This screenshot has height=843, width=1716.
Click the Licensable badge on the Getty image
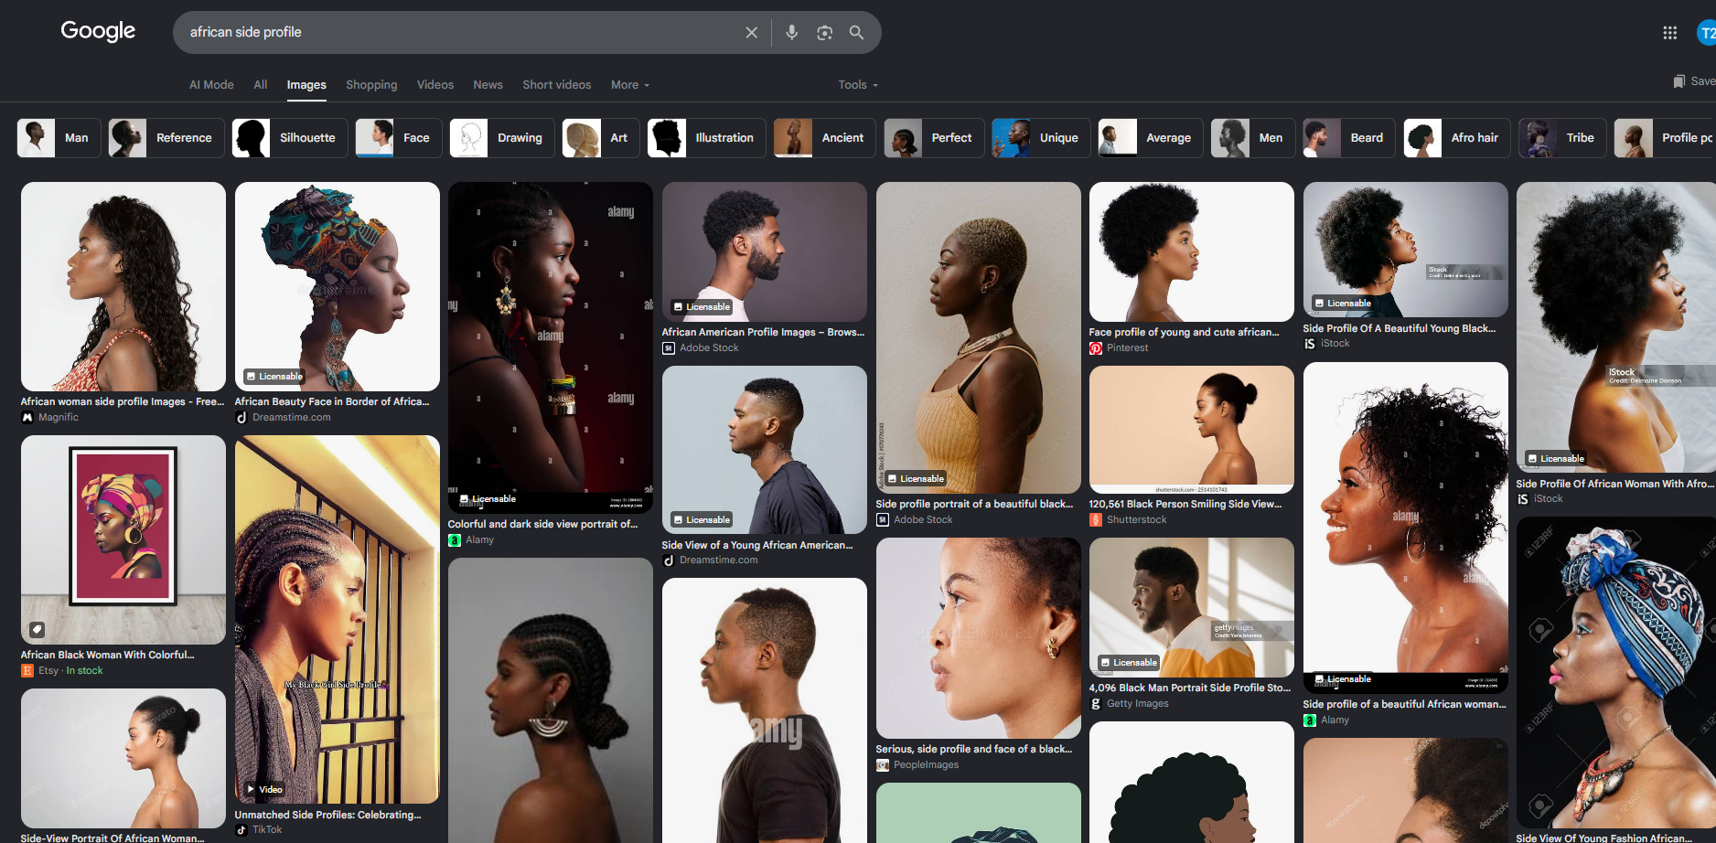click(1129, 662)
